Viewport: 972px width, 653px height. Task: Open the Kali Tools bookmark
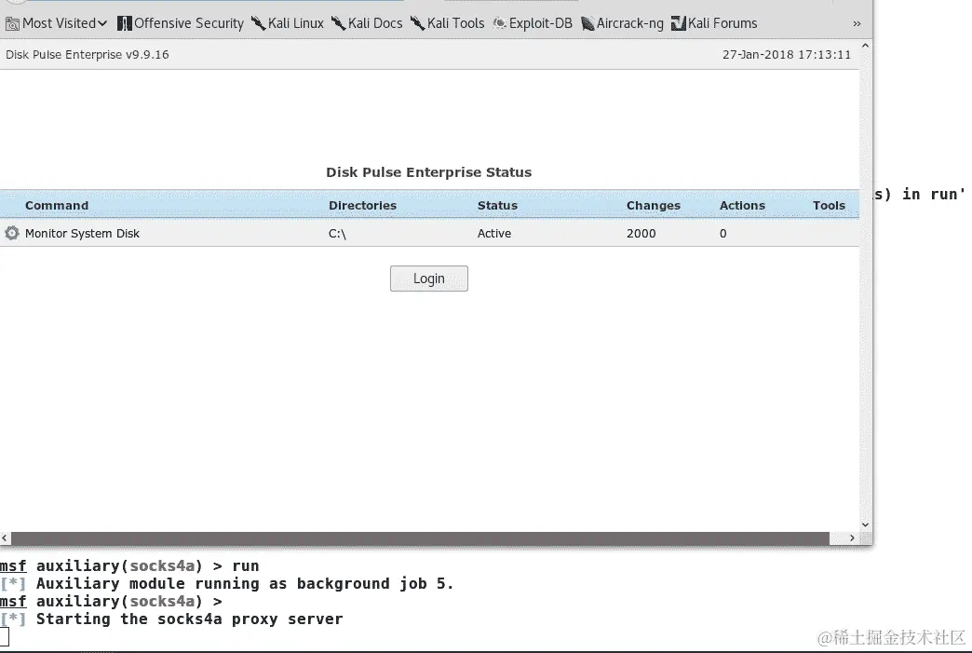pyautogui.click(x=448, y=23)
